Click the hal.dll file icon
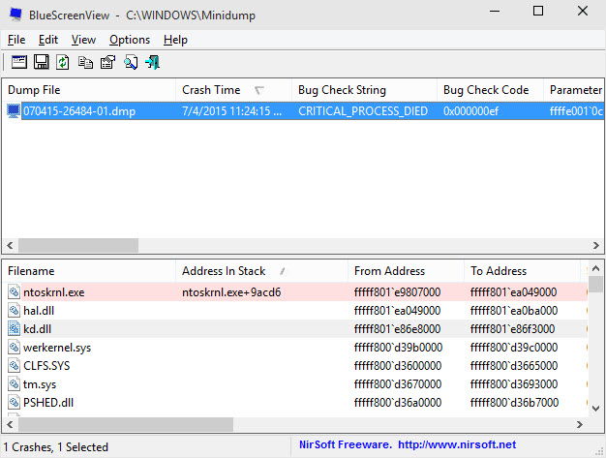Viewport: 606px width, 458px height. pos(14,311)
